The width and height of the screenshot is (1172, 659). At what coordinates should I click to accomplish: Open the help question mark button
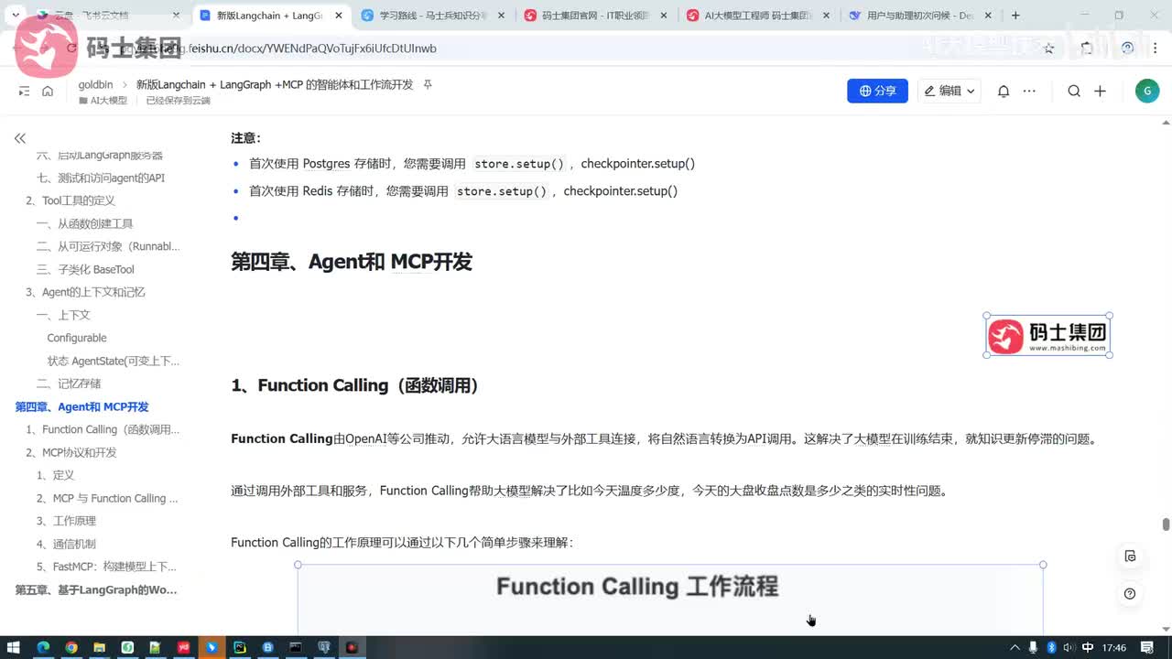pos(1130,594)
